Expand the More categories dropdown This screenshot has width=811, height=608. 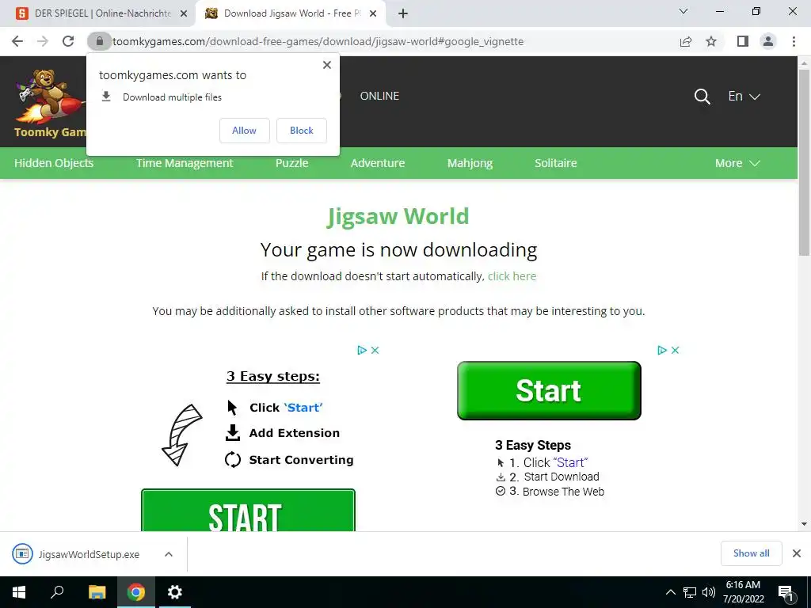(x=737, y=163)
